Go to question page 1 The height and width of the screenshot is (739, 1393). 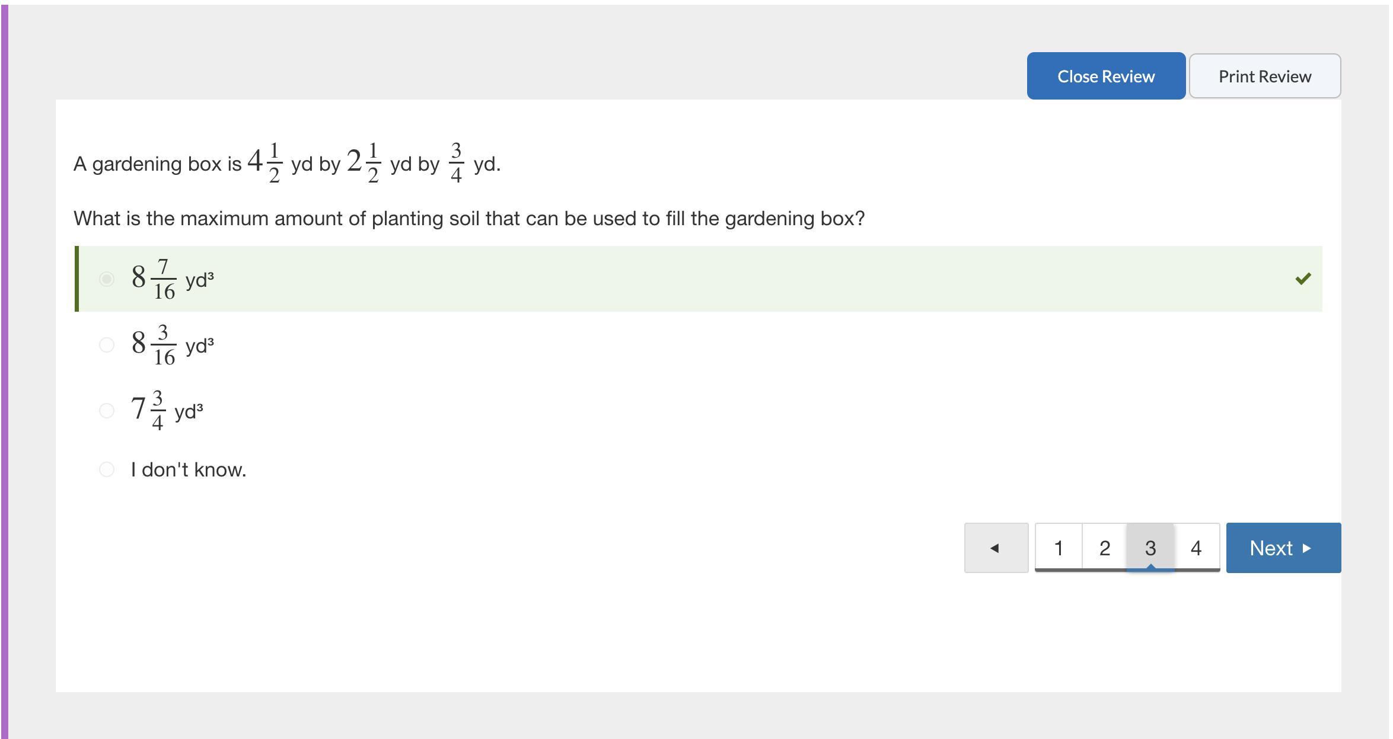tap(1059, 548)
